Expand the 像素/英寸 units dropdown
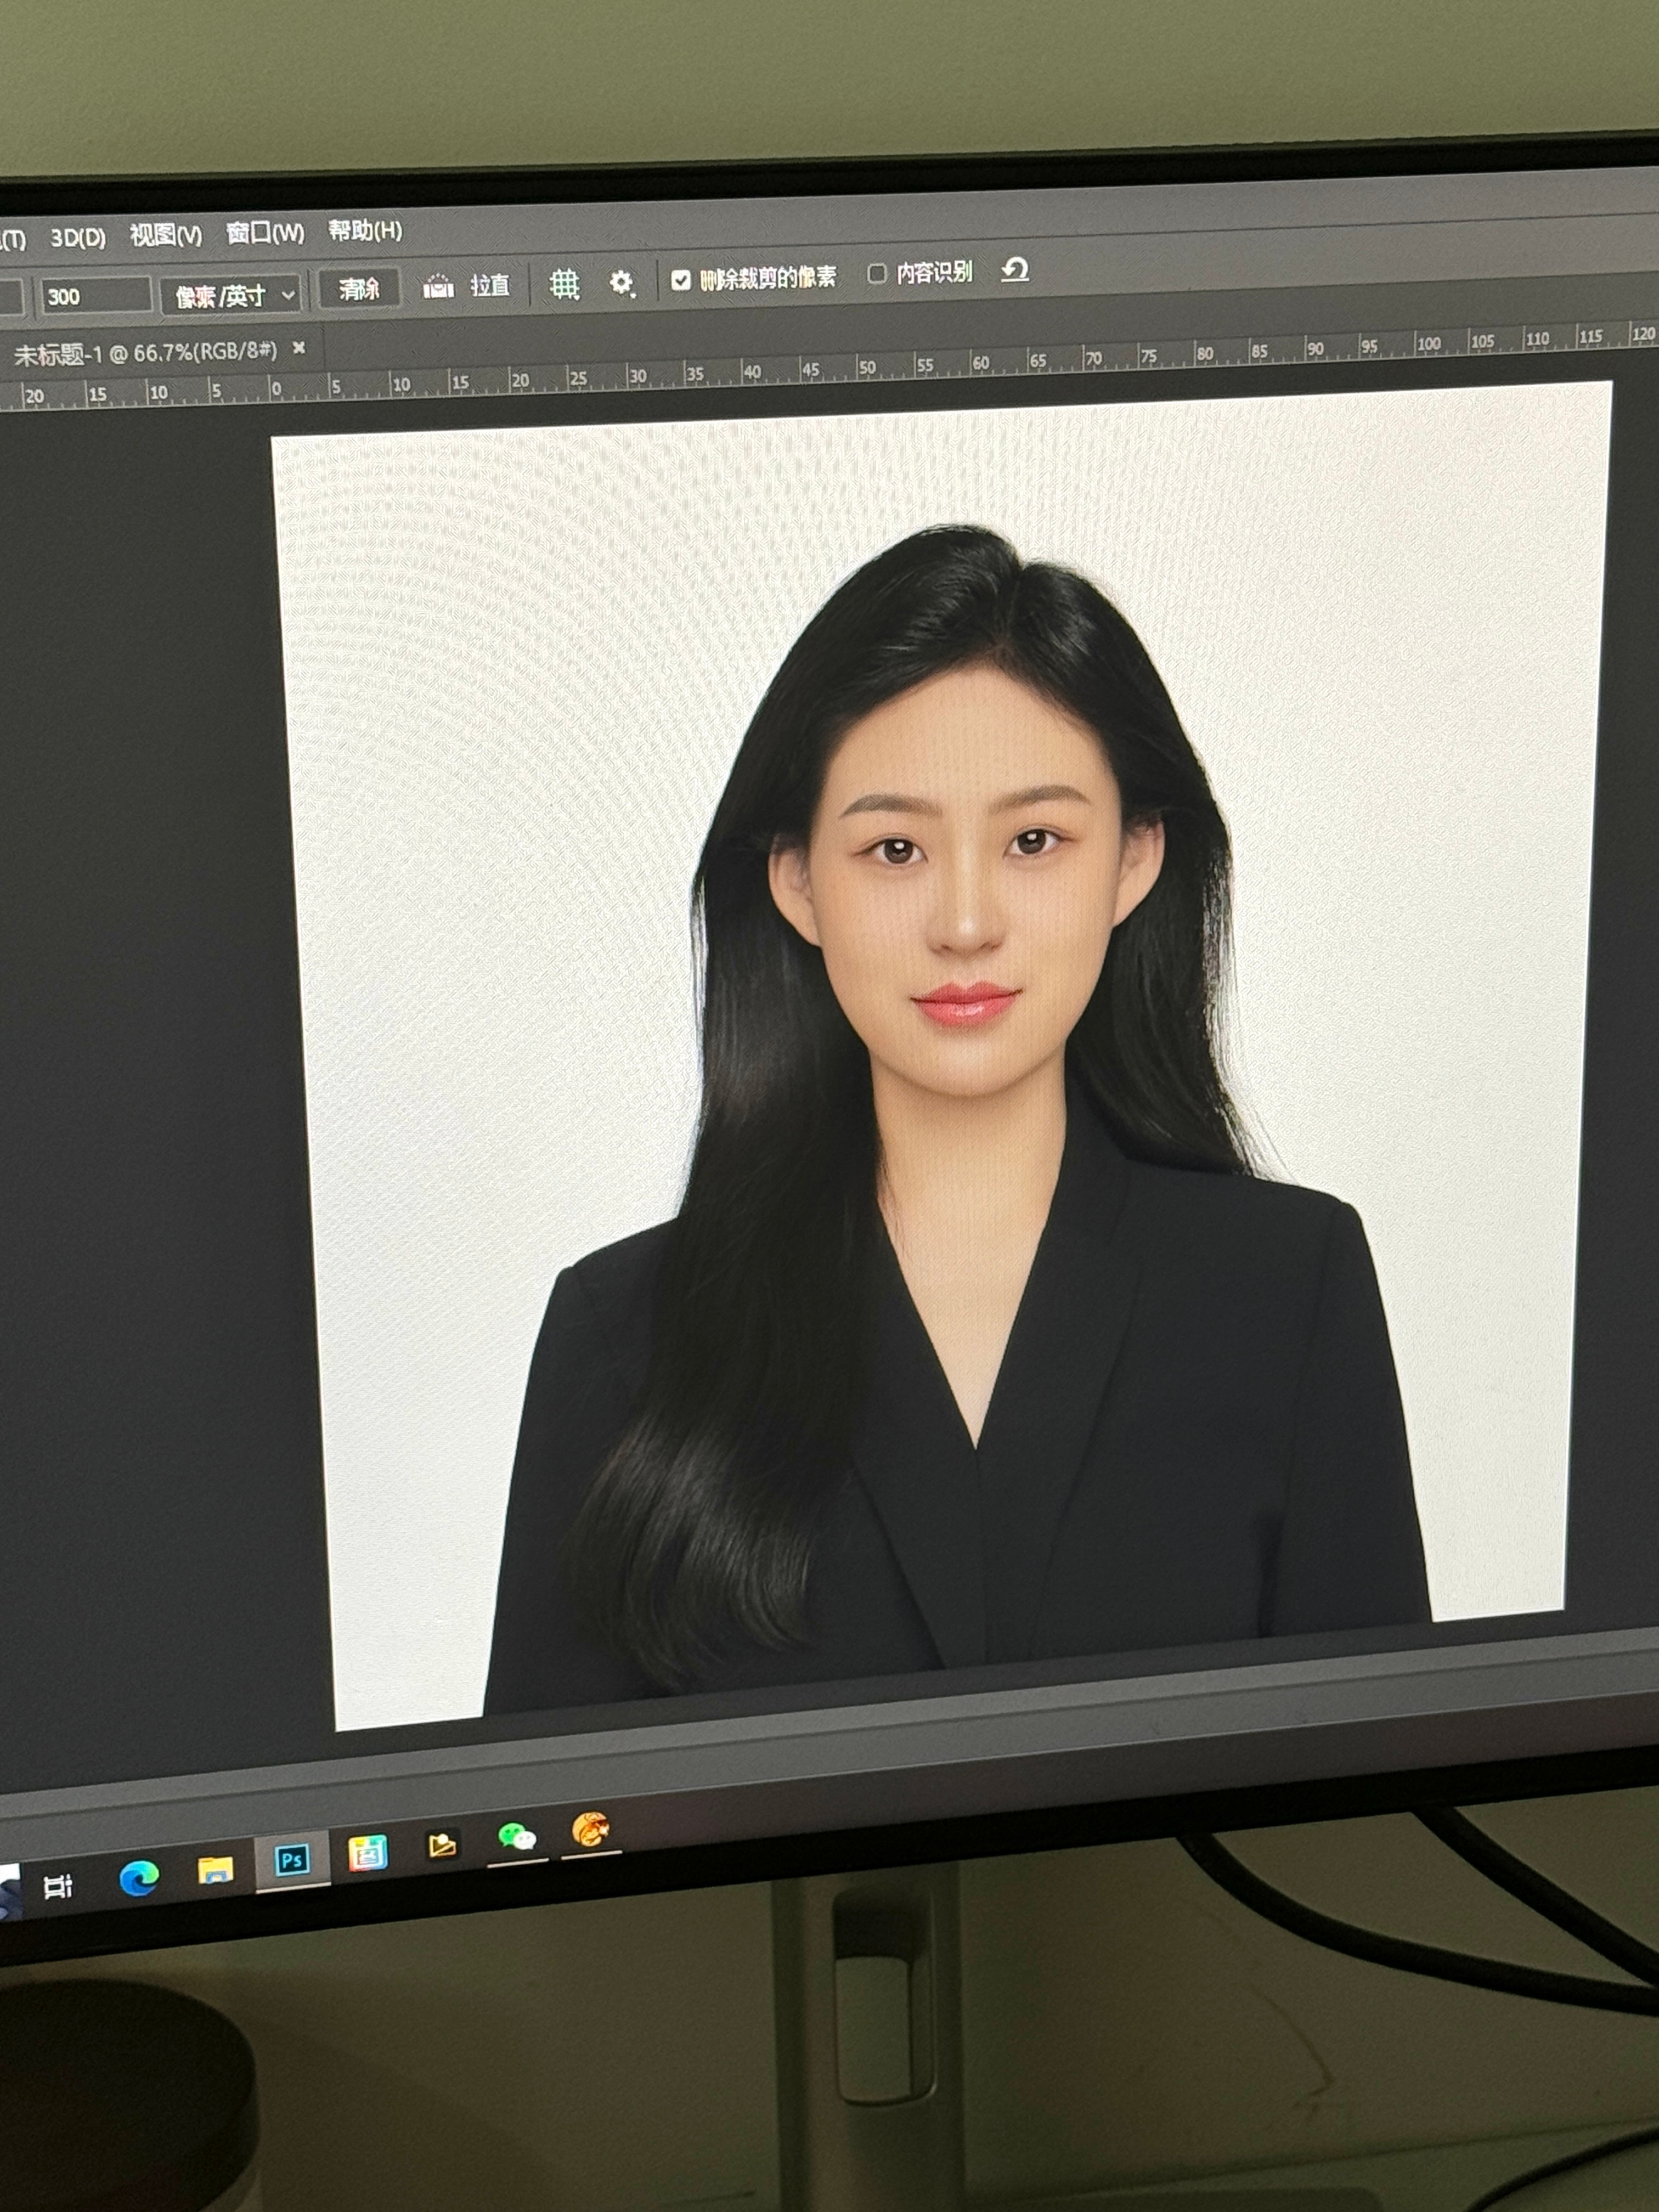Screen dimensions: 1659x2212 [230, 295]
